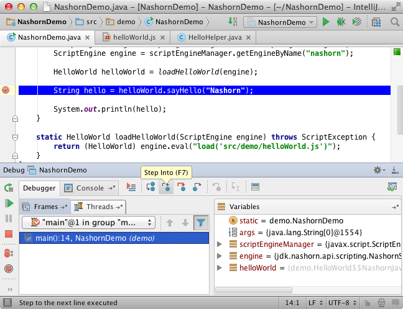Move to previous frame up arrow
The height and width of the screenshot is (309, 403).
tap(170, 223)
